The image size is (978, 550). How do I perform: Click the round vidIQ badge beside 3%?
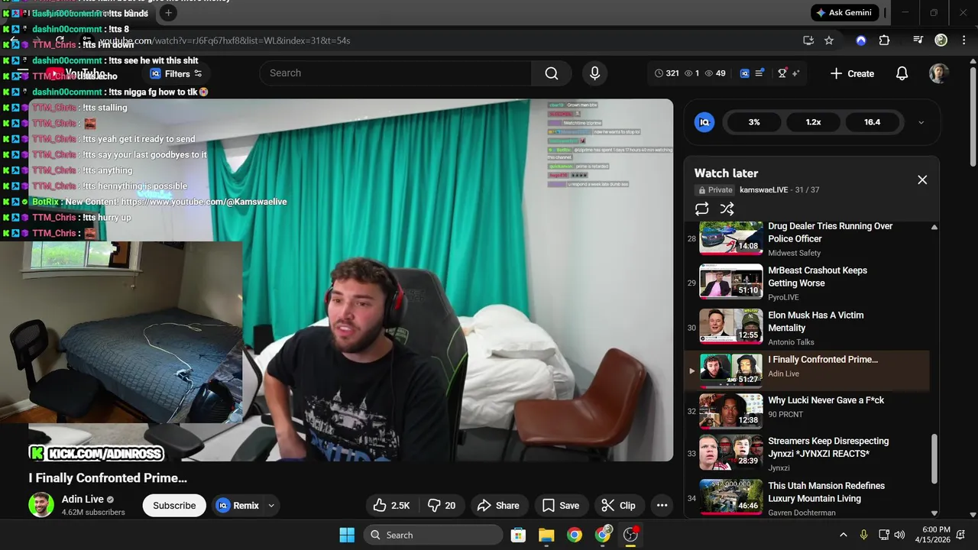pyautogui.click(x=704, y=122)
